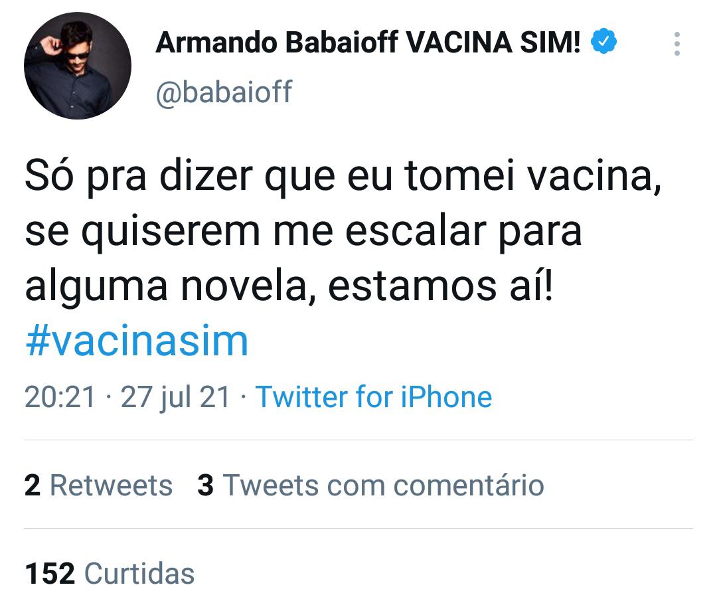Click "VACINA SIM!" in the display name
The image size is (717, 605).
pyautogui.click(x=493, y=44)
